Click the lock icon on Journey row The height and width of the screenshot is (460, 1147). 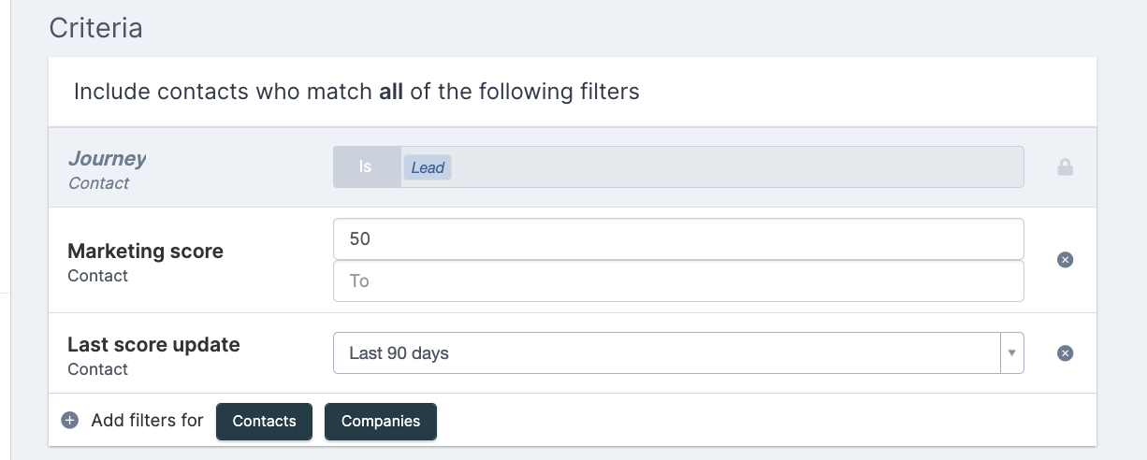1065,167
